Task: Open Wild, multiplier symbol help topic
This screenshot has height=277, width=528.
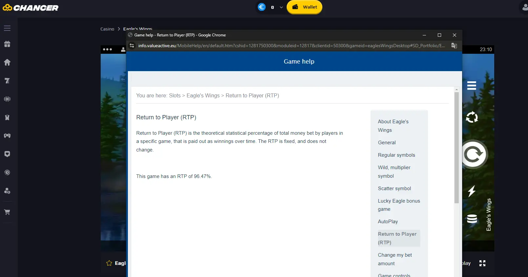Action: click(x=394, y=172)
